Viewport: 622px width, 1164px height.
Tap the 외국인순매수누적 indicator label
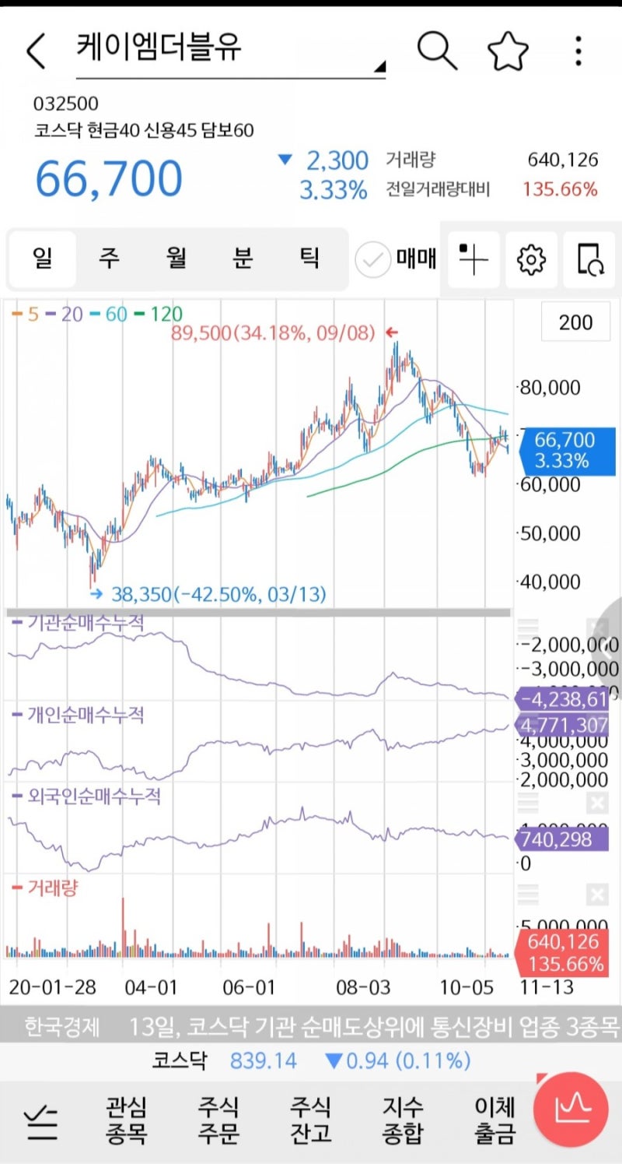pos(86,797)
